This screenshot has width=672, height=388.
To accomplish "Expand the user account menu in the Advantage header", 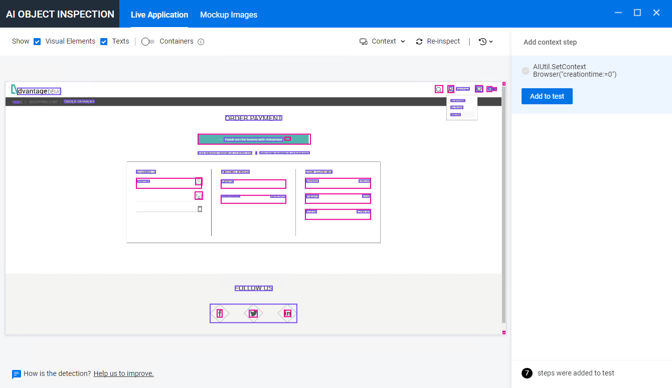I will tap(450, 89).
